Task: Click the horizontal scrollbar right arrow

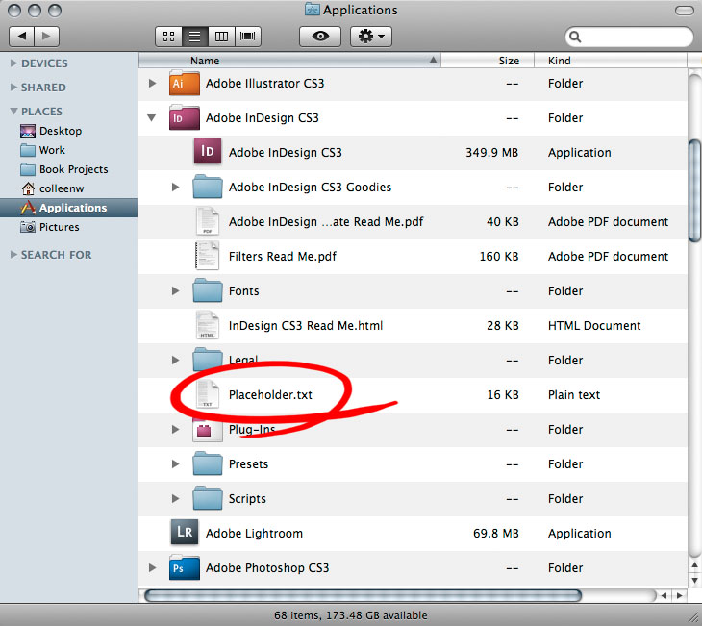Action: point(680,595)
